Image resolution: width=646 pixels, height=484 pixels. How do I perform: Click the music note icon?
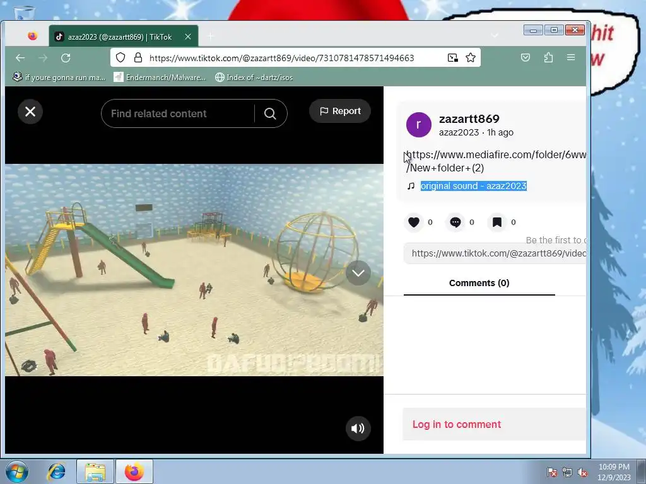coord(411,186)
